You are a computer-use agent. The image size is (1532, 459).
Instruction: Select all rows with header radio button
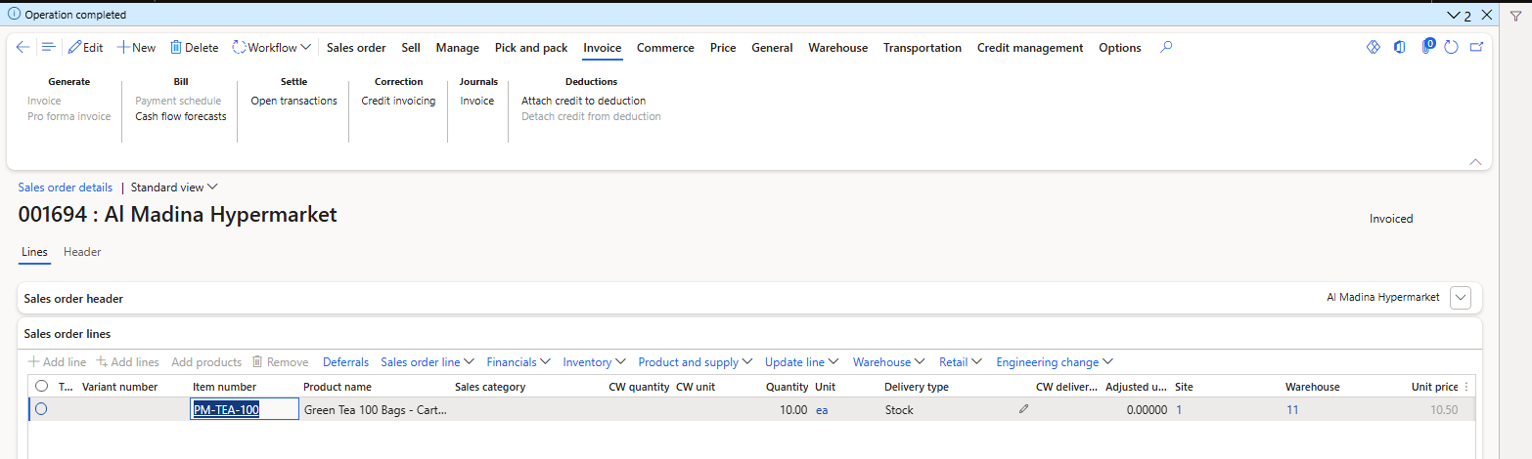(41, 387)
